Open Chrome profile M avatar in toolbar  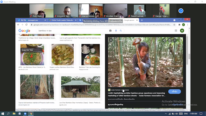(184, 25)
